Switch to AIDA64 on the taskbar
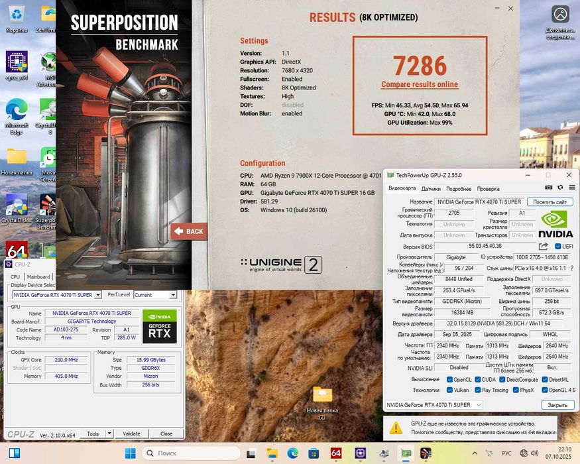The width and height of the screenshot is (580, 464). tap(336, 453)
